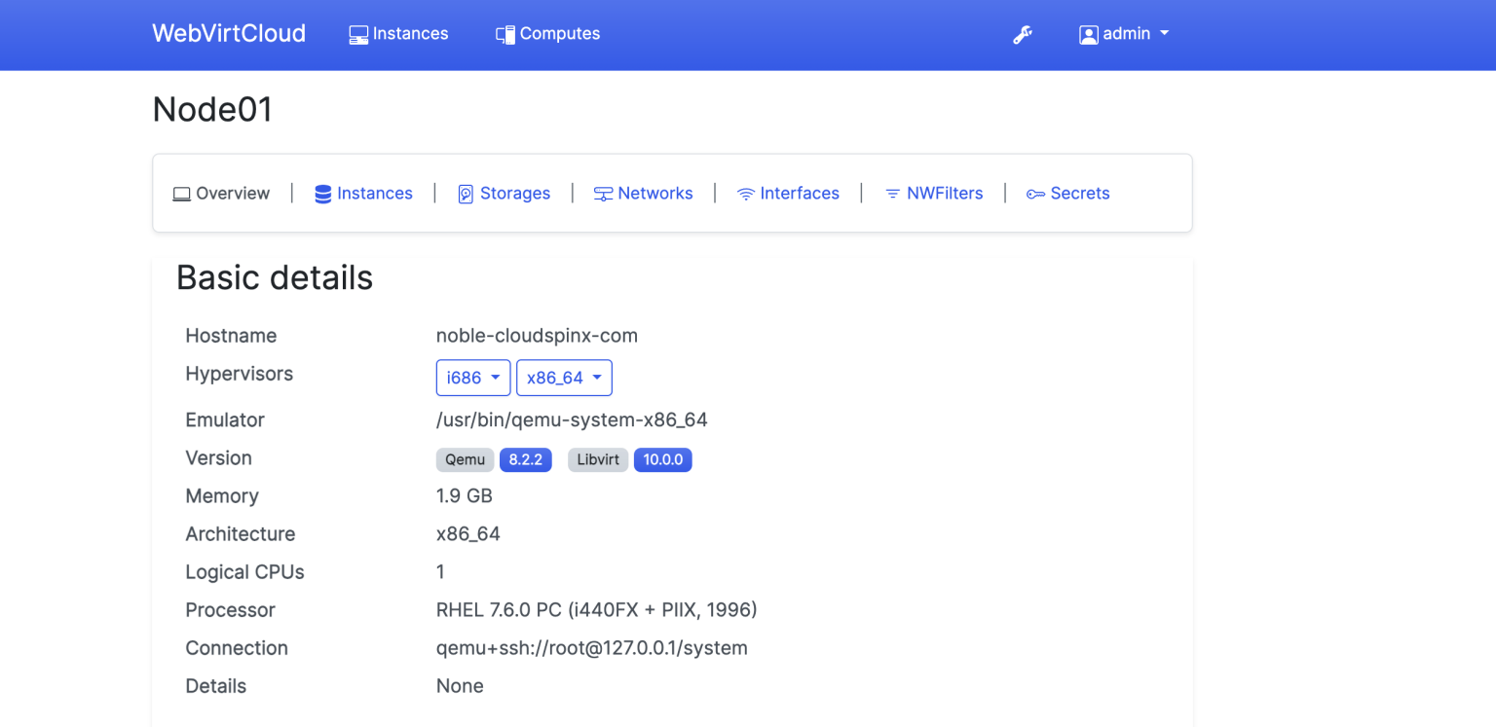The width and height of the screenshot is (1496, 727).
Task: Click the 8.2.2 Qemu version badge
Action: point(526,459)
